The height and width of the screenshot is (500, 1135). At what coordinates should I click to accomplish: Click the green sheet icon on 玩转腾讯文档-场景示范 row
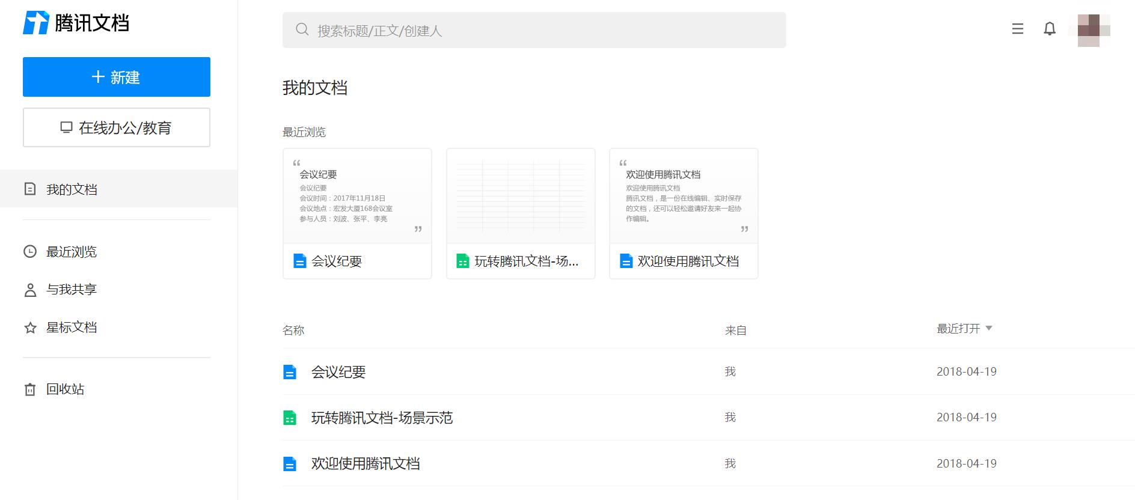290,418
